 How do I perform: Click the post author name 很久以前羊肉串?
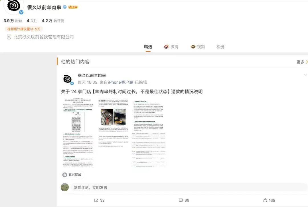[x=92, y=75]
